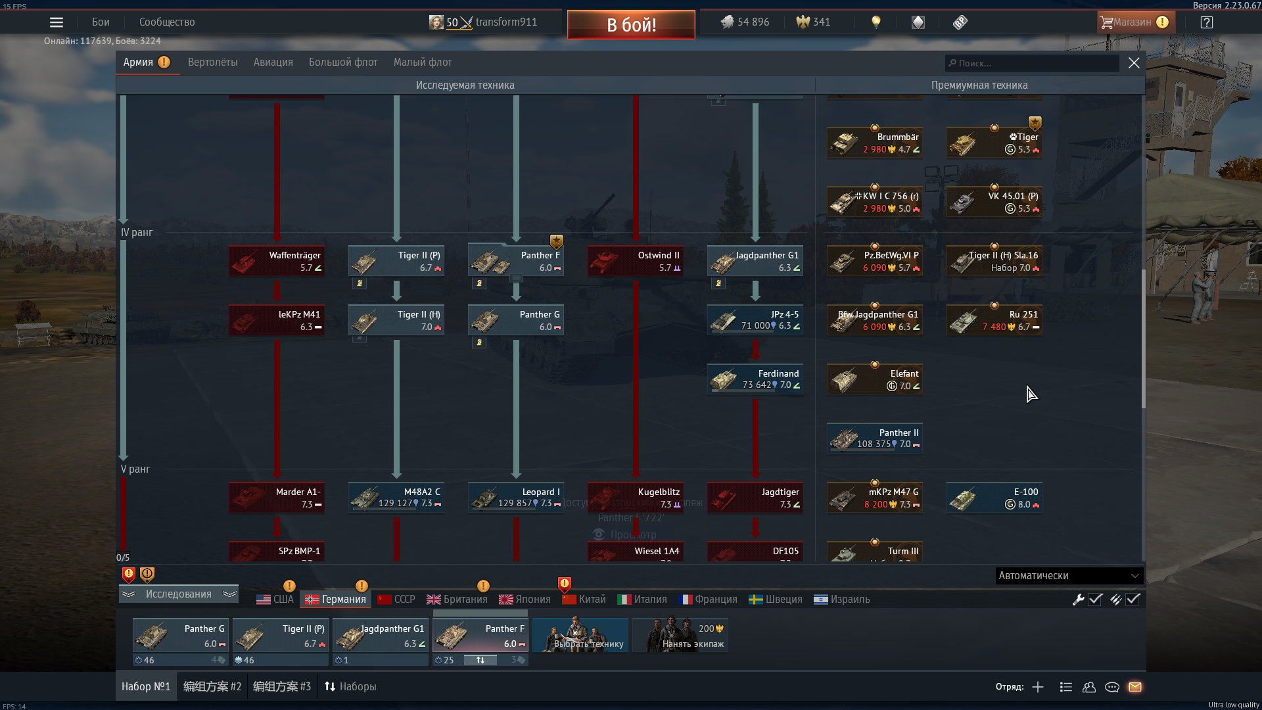Click the golden eagles balance 341
Viewport: 1262px width, 710px height.
tap(813, 22)
